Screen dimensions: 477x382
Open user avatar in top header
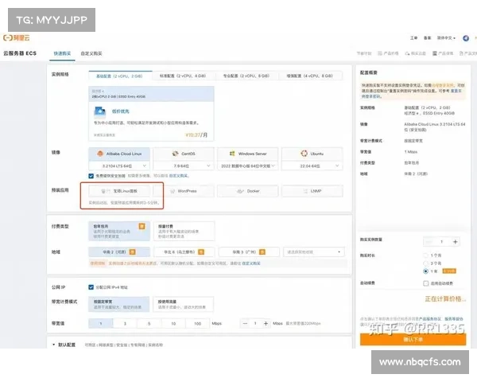466,38
